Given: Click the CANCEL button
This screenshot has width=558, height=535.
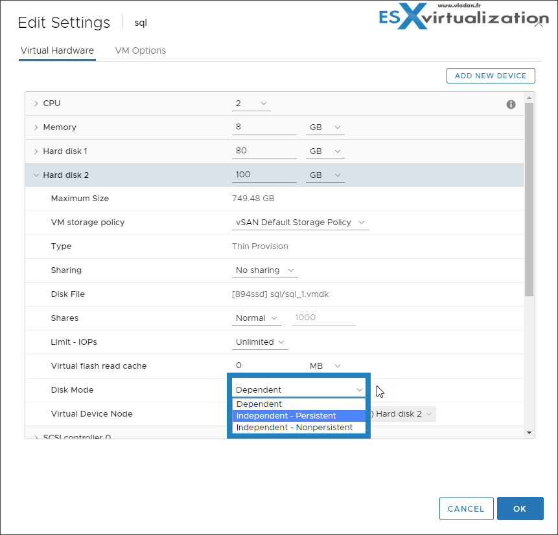Looking at the screenshot, I should [x=466, y=508].
